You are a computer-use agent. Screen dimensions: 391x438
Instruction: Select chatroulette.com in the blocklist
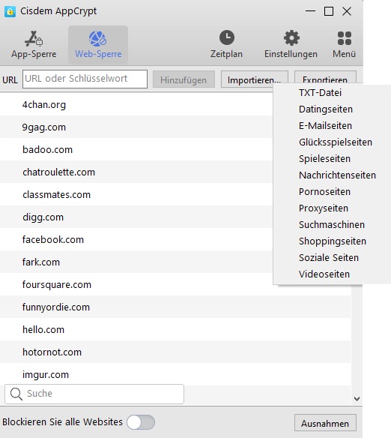[136, 172]
